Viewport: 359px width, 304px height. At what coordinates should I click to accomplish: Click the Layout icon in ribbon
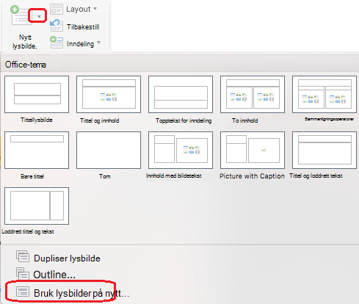point(57,10)
